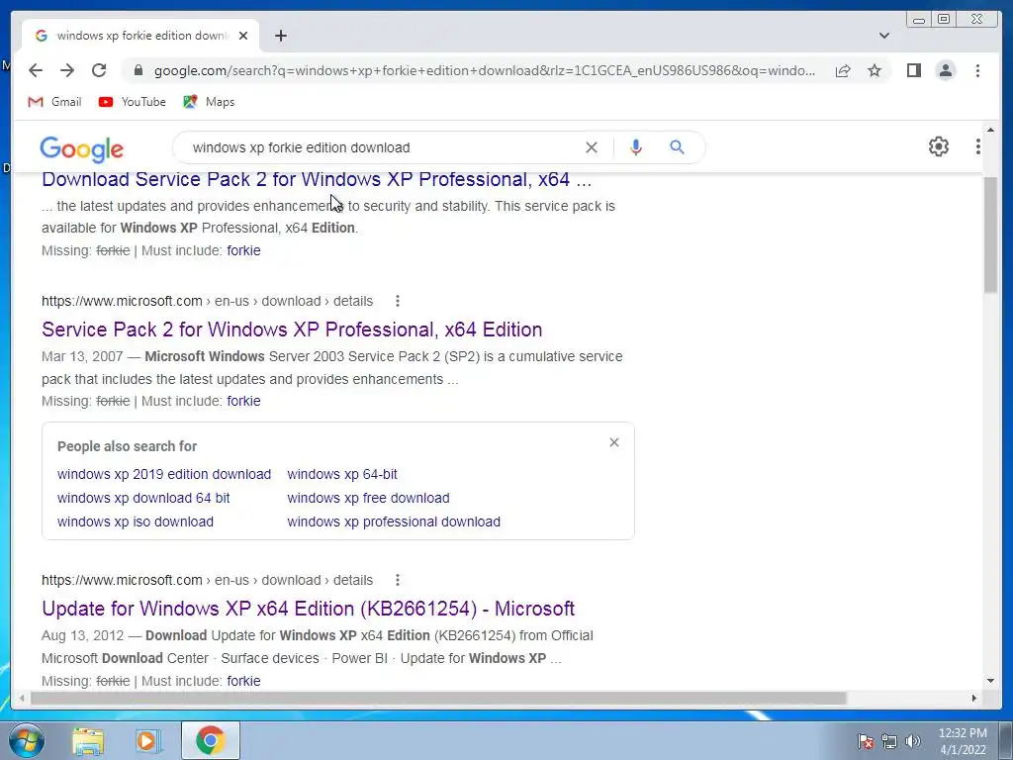Open Update for Windows XP x64 Edition KB2661254 result
Image resolution: width=1013 pixels, height=760 pixels.
[x=309, y=609]
